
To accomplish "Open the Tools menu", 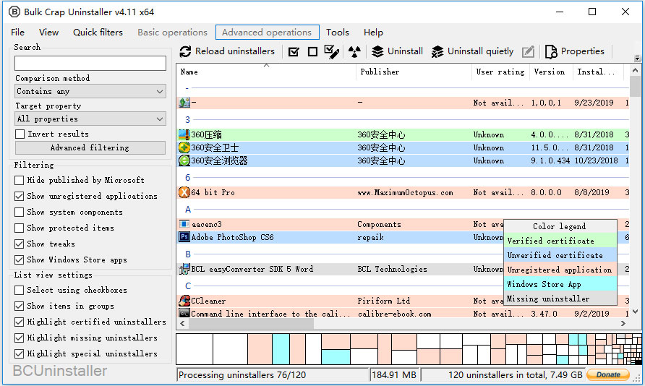I will (x=337, y=32).
